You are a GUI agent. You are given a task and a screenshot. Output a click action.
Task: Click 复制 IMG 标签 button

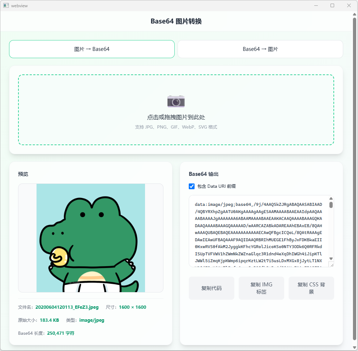coord(261,288)
